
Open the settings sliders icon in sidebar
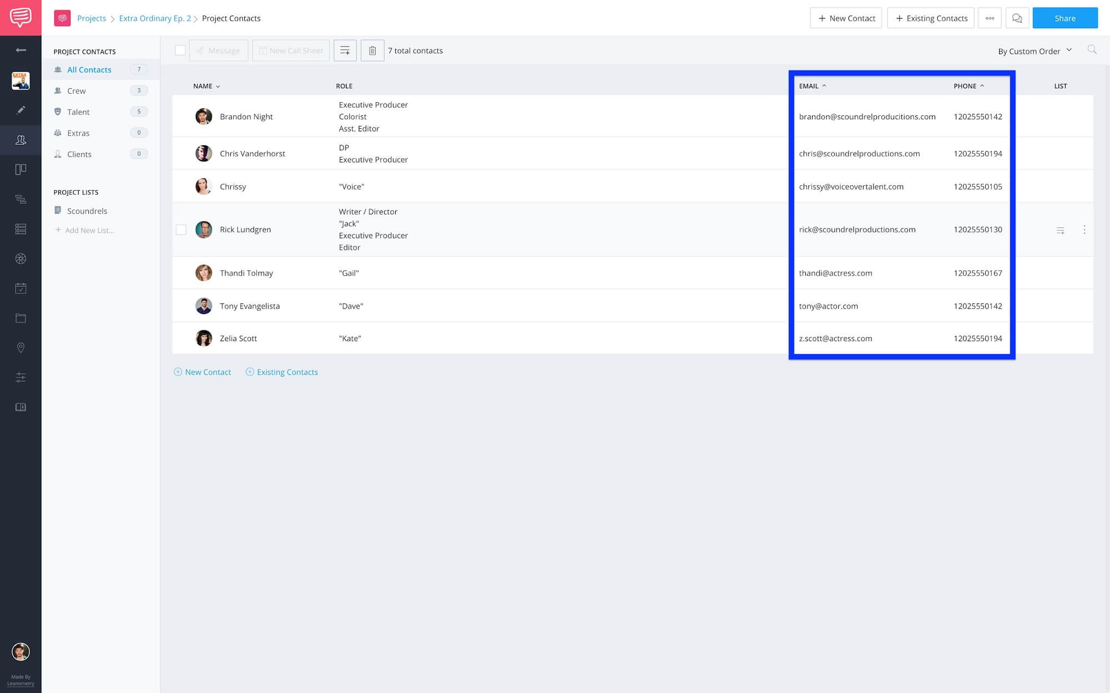pos(21,377)
